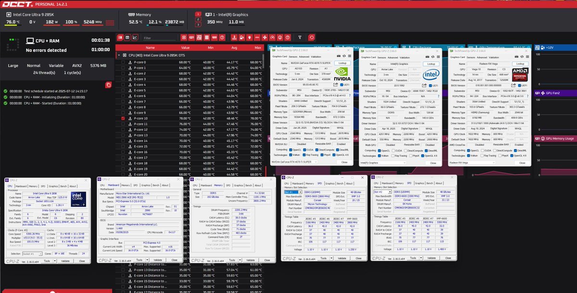Click the 'P-core 11' row name

141,124
